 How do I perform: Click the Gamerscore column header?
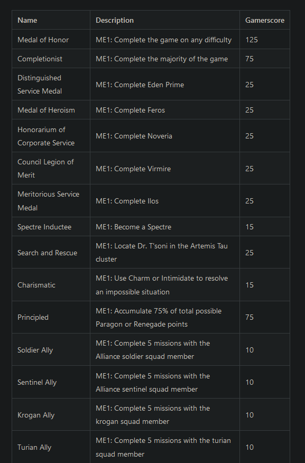pyautogui.click(x=264, y=20)
